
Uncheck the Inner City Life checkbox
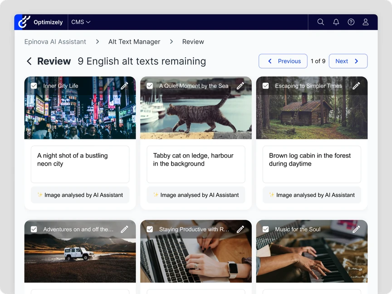[x=34, y=86]
